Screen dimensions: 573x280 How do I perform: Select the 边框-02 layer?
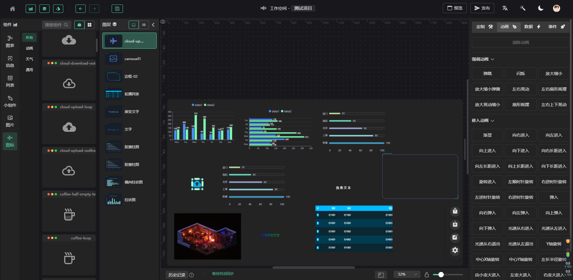click(130, 76)
